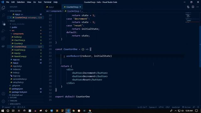
Task: Open the File menu
Action: point(8,2)
